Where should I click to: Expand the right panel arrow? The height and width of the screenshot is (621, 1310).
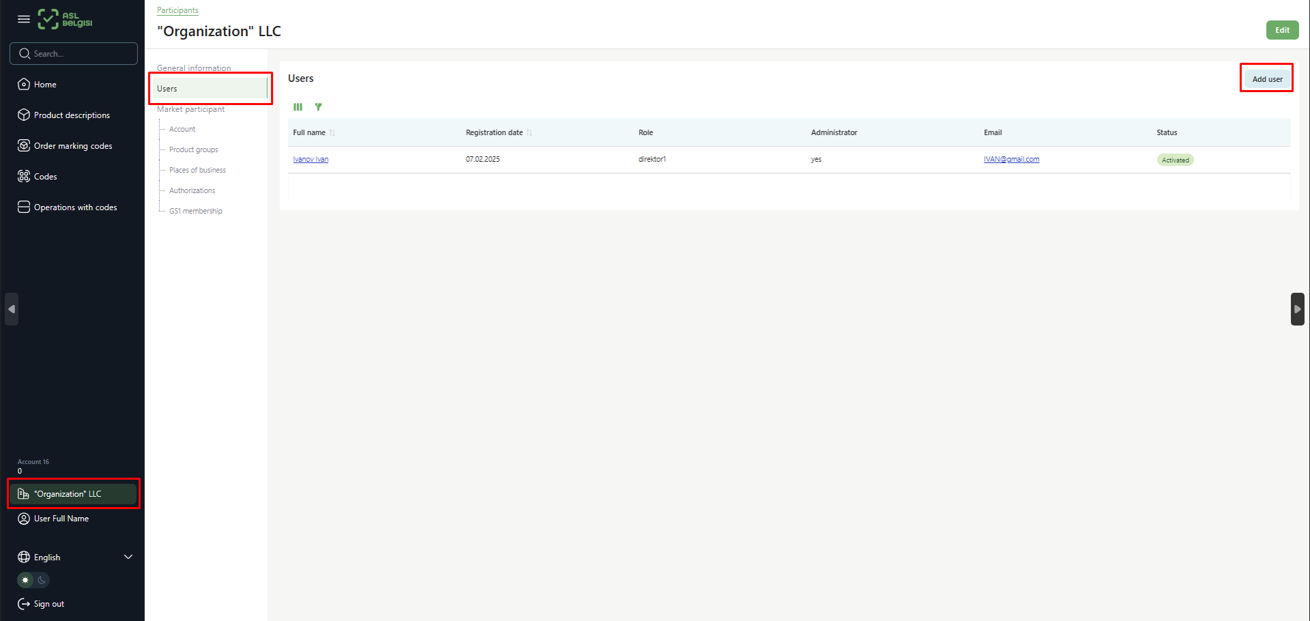tap(1298, 309)
